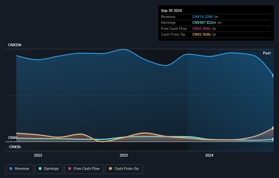Toggle the Free Cash Flow legend button
The image size is (279, 178).
click(84, 169)
